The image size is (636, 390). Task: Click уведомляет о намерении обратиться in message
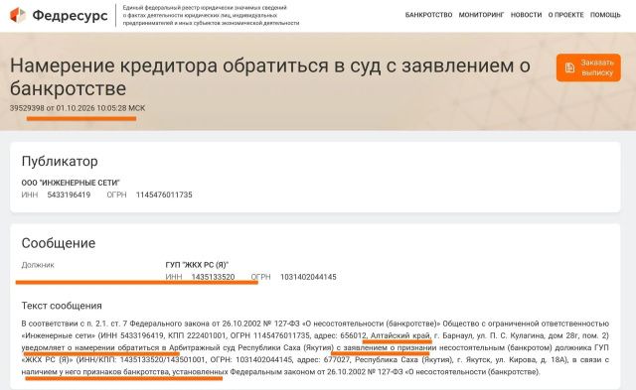pos(90,348)
